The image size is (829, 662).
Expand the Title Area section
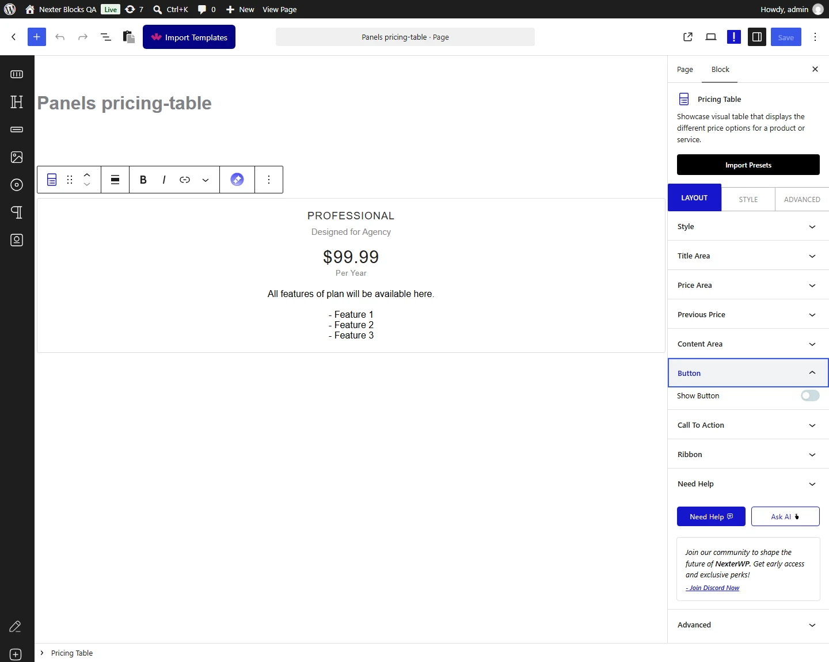pyautogui.click(x=748, y=256)
